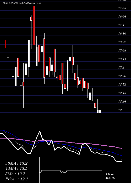Click the 13.92 price axis label

122,42
